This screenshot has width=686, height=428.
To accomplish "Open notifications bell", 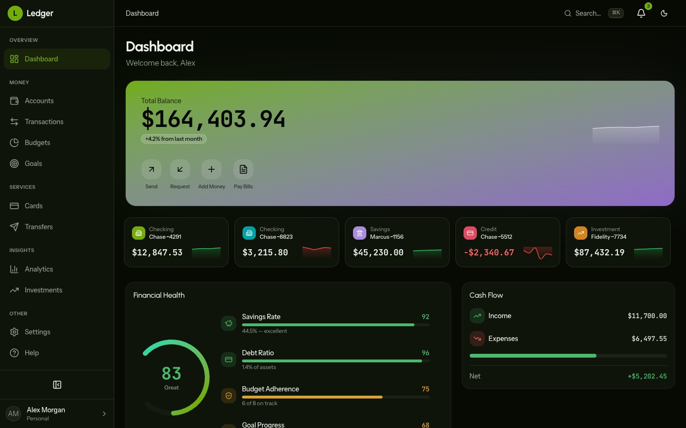I will click(641, 13).
